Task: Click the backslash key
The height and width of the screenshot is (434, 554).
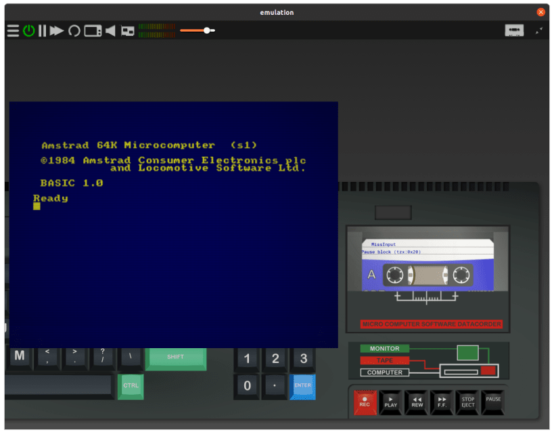Action: pyautogui.click(x=130, y=358)
